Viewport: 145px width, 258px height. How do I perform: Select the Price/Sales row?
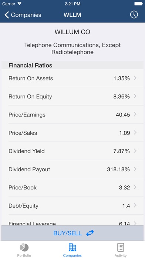72,133
